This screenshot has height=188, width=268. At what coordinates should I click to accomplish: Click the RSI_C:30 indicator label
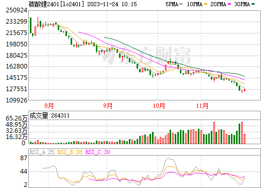point(97,152)
